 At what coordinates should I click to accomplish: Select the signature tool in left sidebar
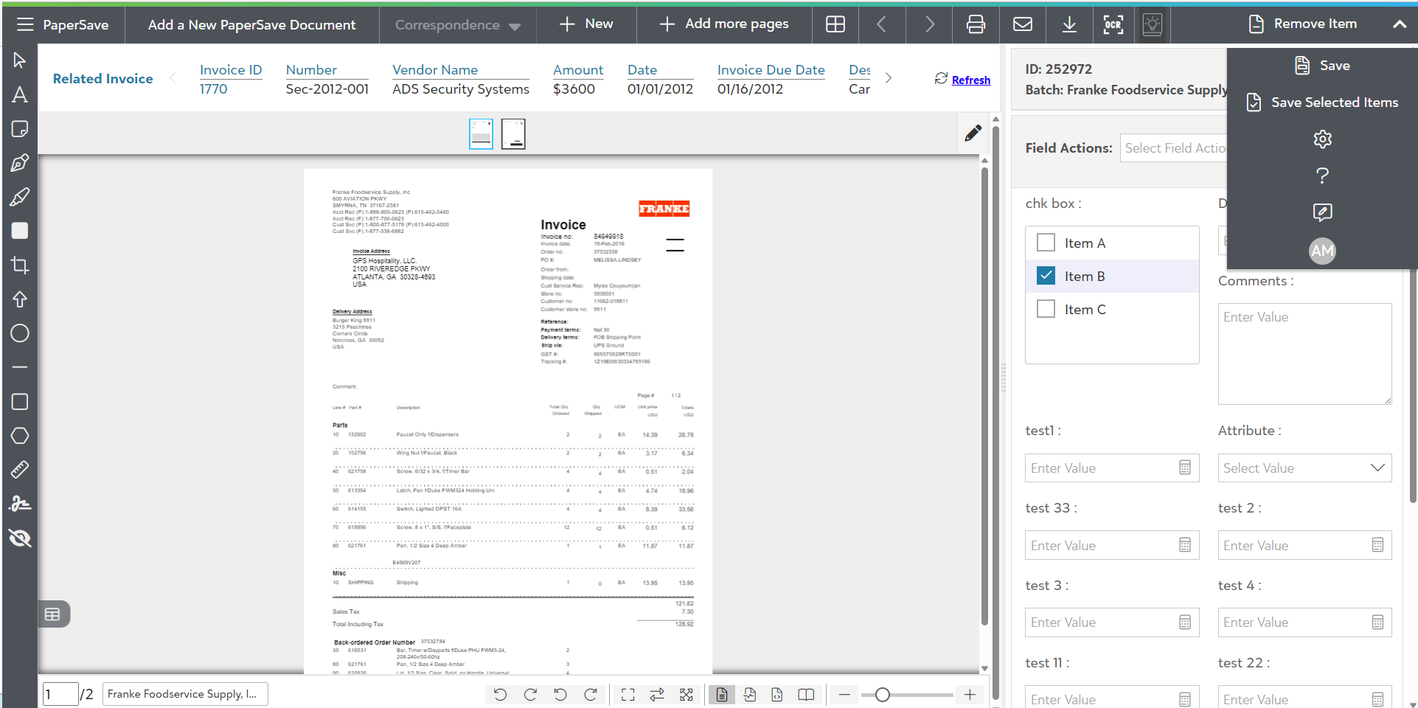(20, 504)
